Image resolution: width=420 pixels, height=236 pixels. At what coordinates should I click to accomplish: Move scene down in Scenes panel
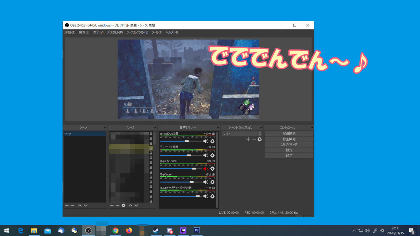tap(85, 206)
